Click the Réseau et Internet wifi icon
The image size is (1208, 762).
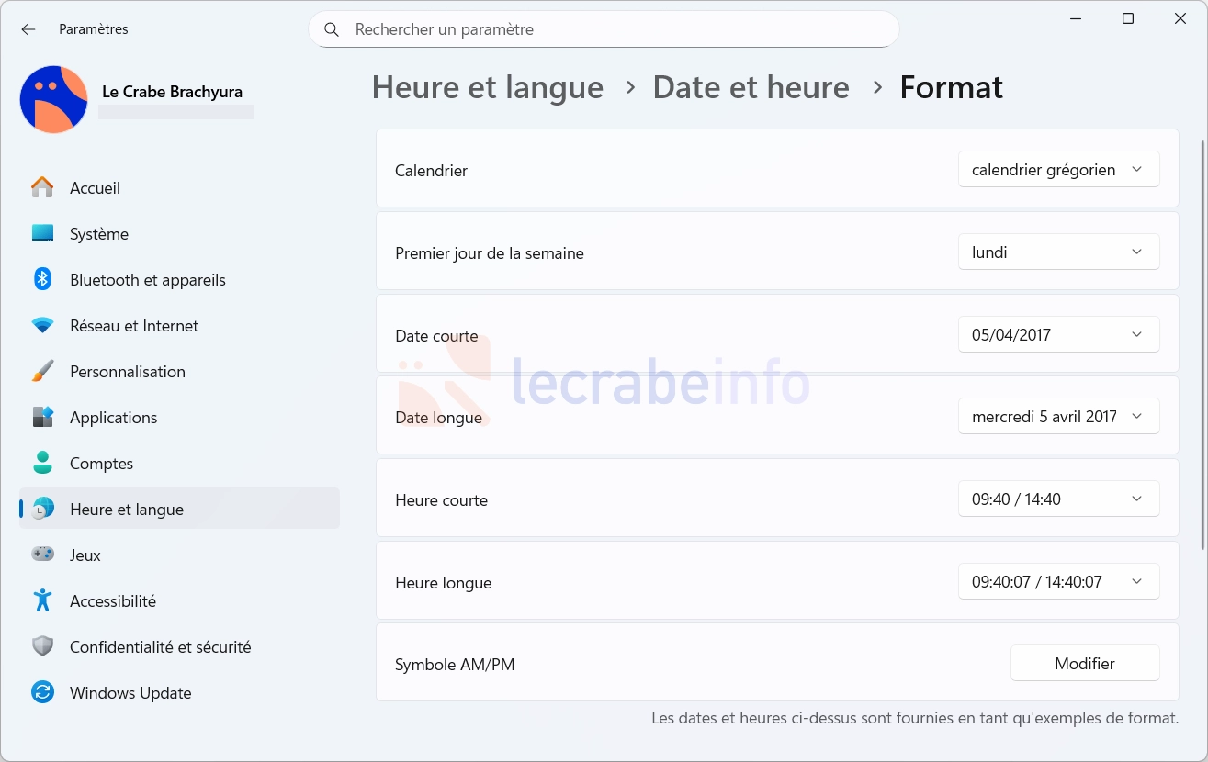tap(42, 325)
